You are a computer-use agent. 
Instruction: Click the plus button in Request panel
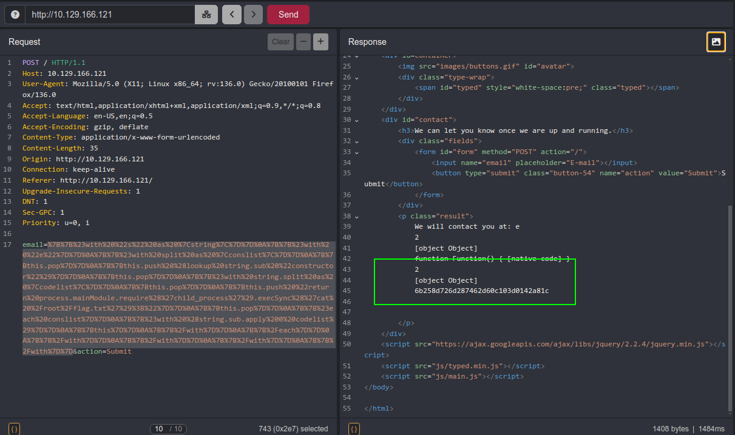click(x=321, y=42)
